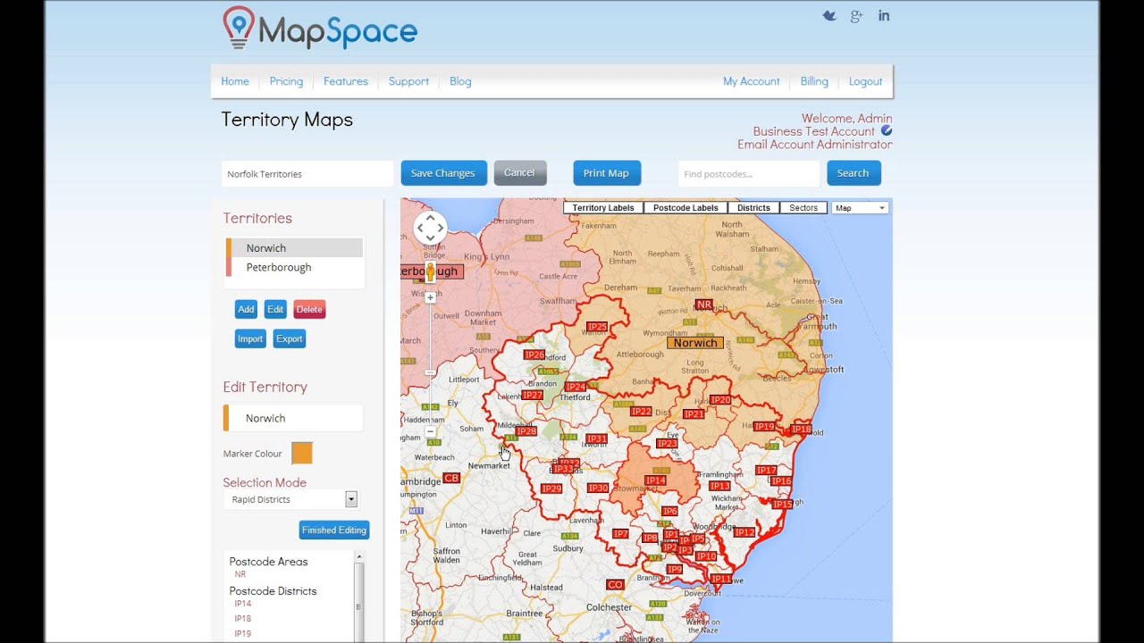Select the IP13 district marker on the map
Screen dimensions: 1144x643
pyautogui.click(x=719, y=486)
